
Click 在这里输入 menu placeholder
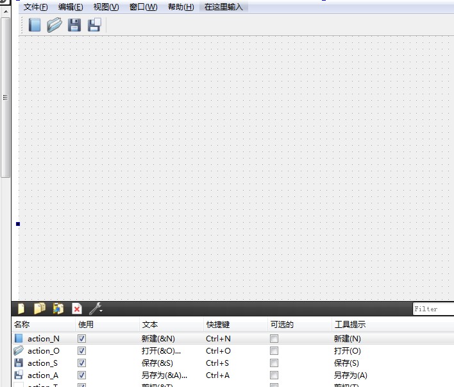tap(224, 7)
